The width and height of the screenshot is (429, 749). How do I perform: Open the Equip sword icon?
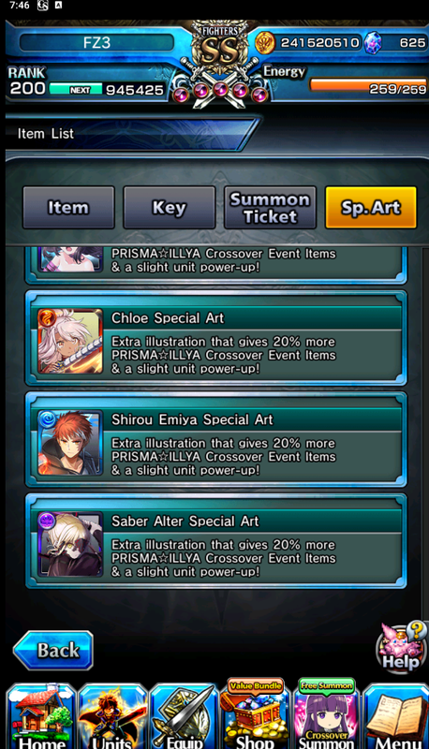point(184,715)
